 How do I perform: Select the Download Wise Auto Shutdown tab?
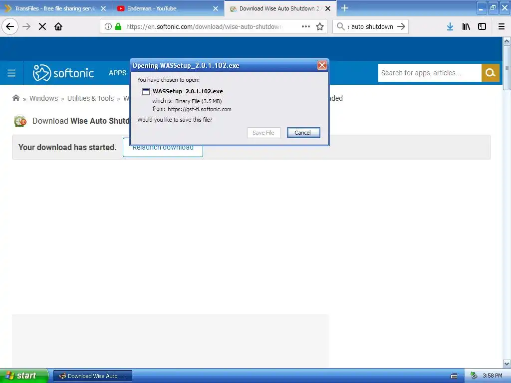pyautogui.click(x=280, y=8)
